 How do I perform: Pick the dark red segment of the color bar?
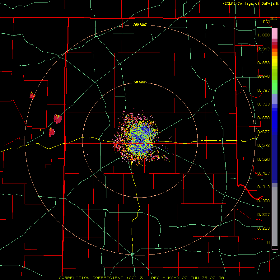pyautogui.click(x=275, y=47)
